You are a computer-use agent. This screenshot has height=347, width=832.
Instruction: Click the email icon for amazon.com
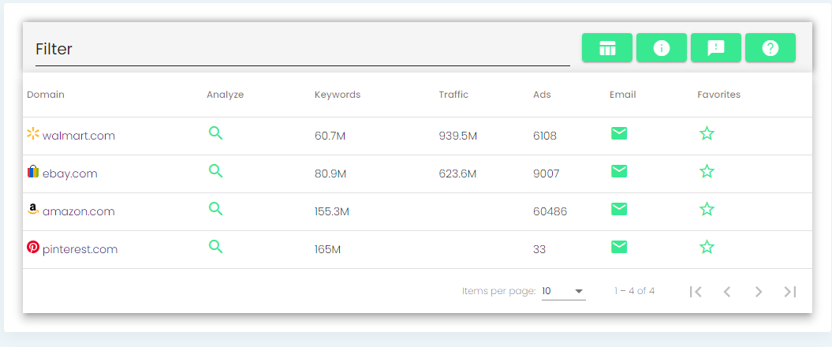pos(619,209)
